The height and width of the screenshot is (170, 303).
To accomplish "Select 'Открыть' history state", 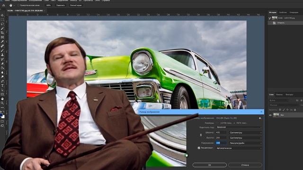I will pos(285,23).
